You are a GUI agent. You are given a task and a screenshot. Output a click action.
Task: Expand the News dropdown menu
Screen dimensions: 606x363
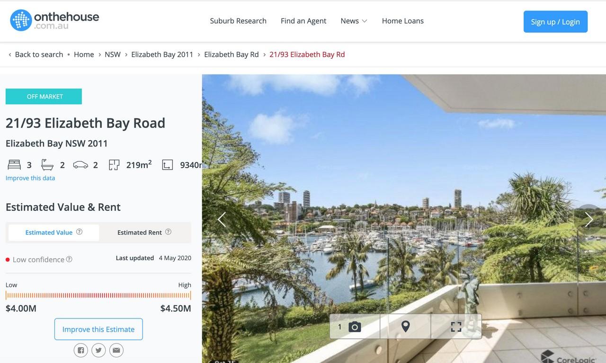(x=354, y=21)
